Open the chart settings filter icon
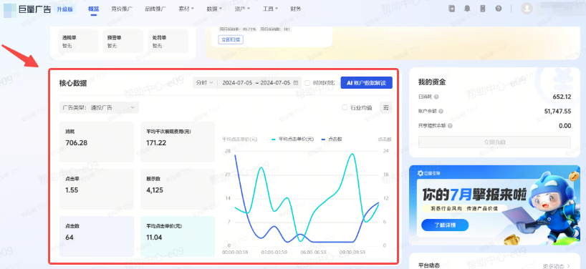Image resolution: width=586 pixels, height=269 pixels. (x=386, y=107)
